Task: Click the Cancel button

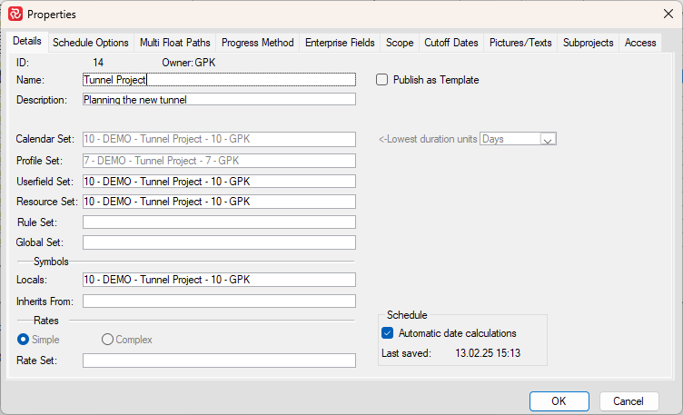Action: click(x=629, y=401)
